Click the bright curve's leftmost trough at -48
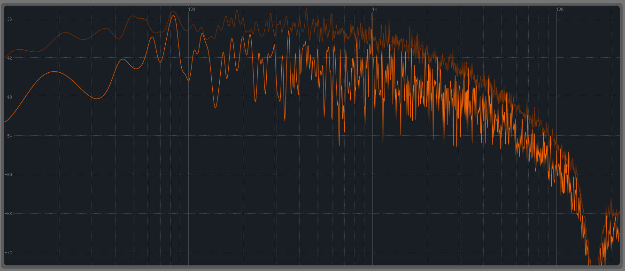The width and height of the screenshot is (625, 271). 97,99
